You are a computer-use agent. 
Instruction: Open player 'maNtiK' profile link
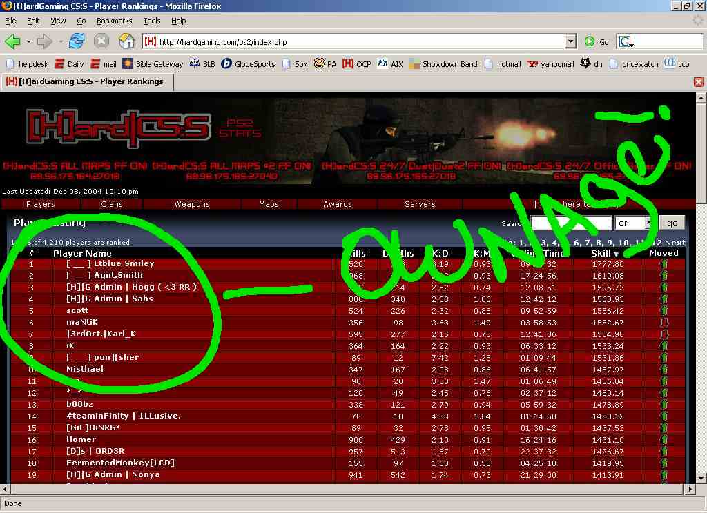(82, 322)
